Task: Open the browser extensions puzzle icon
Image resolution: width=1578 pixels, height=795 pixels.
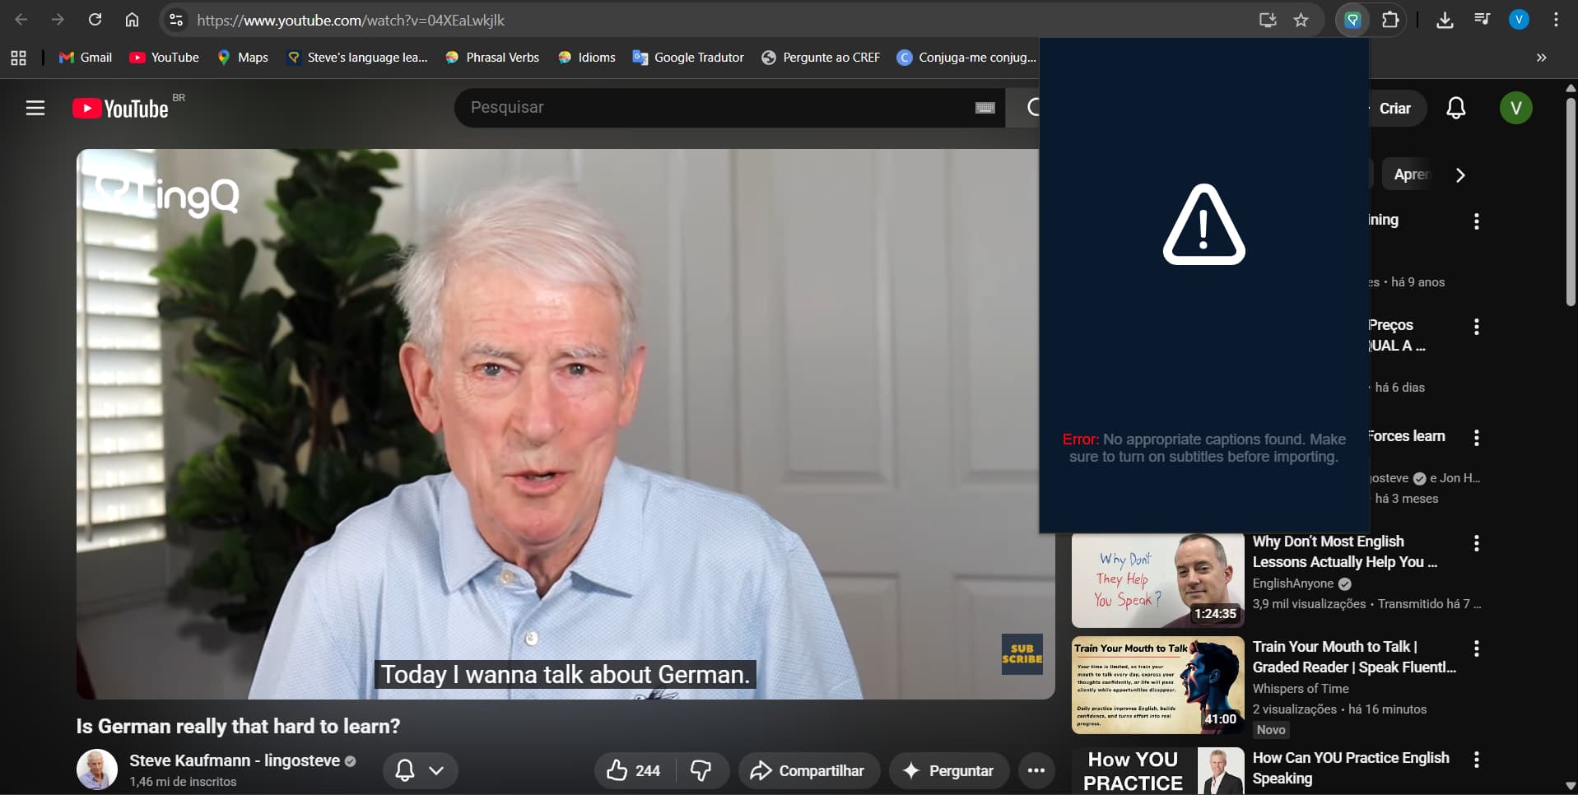Action: 1390,21
